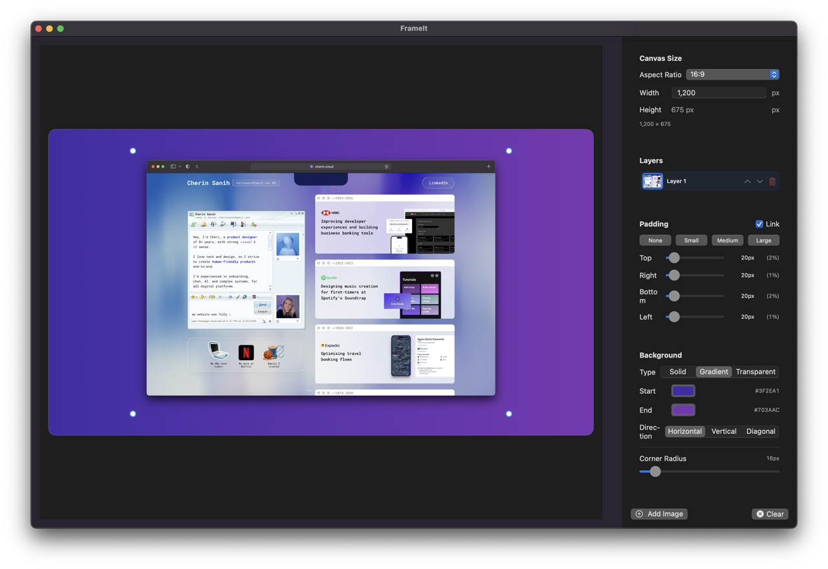Screen dimensions: 828x569
Task: Open the gradient Start color swatch
Action: click(x=683, y=391)
